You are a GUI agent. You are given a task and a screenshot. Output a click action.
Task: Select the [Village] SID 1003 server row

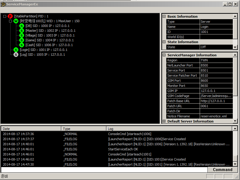tap(50, 35)
